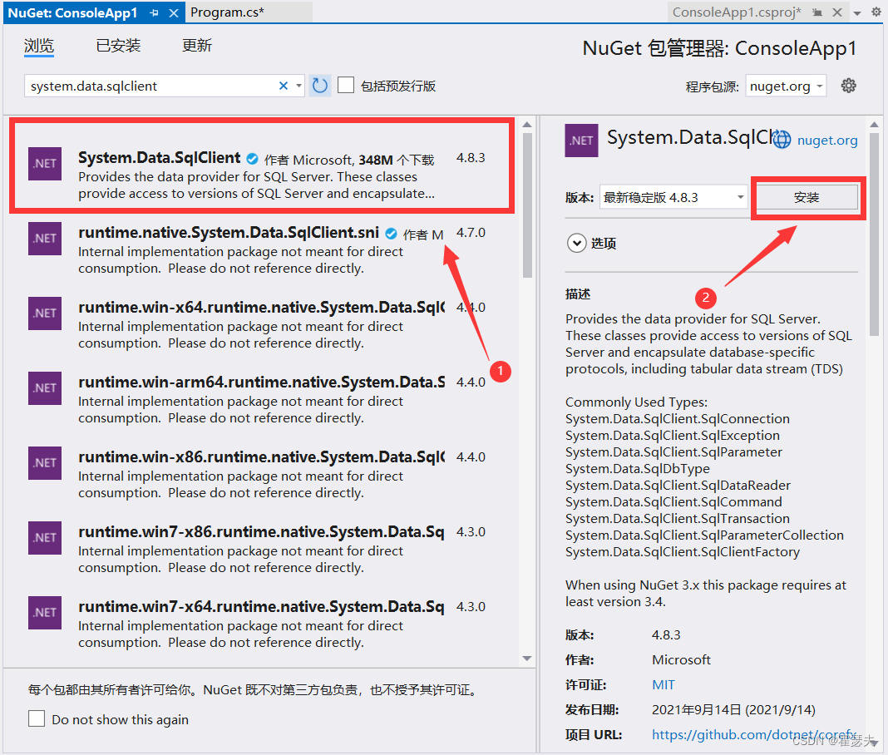Select the NuGet: ConsoleApp1 document tab

[72, 13]
